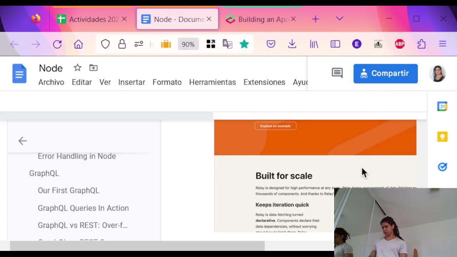Jump to GraphQL vs REST: Over-f... heading

(x=82, y=225)
